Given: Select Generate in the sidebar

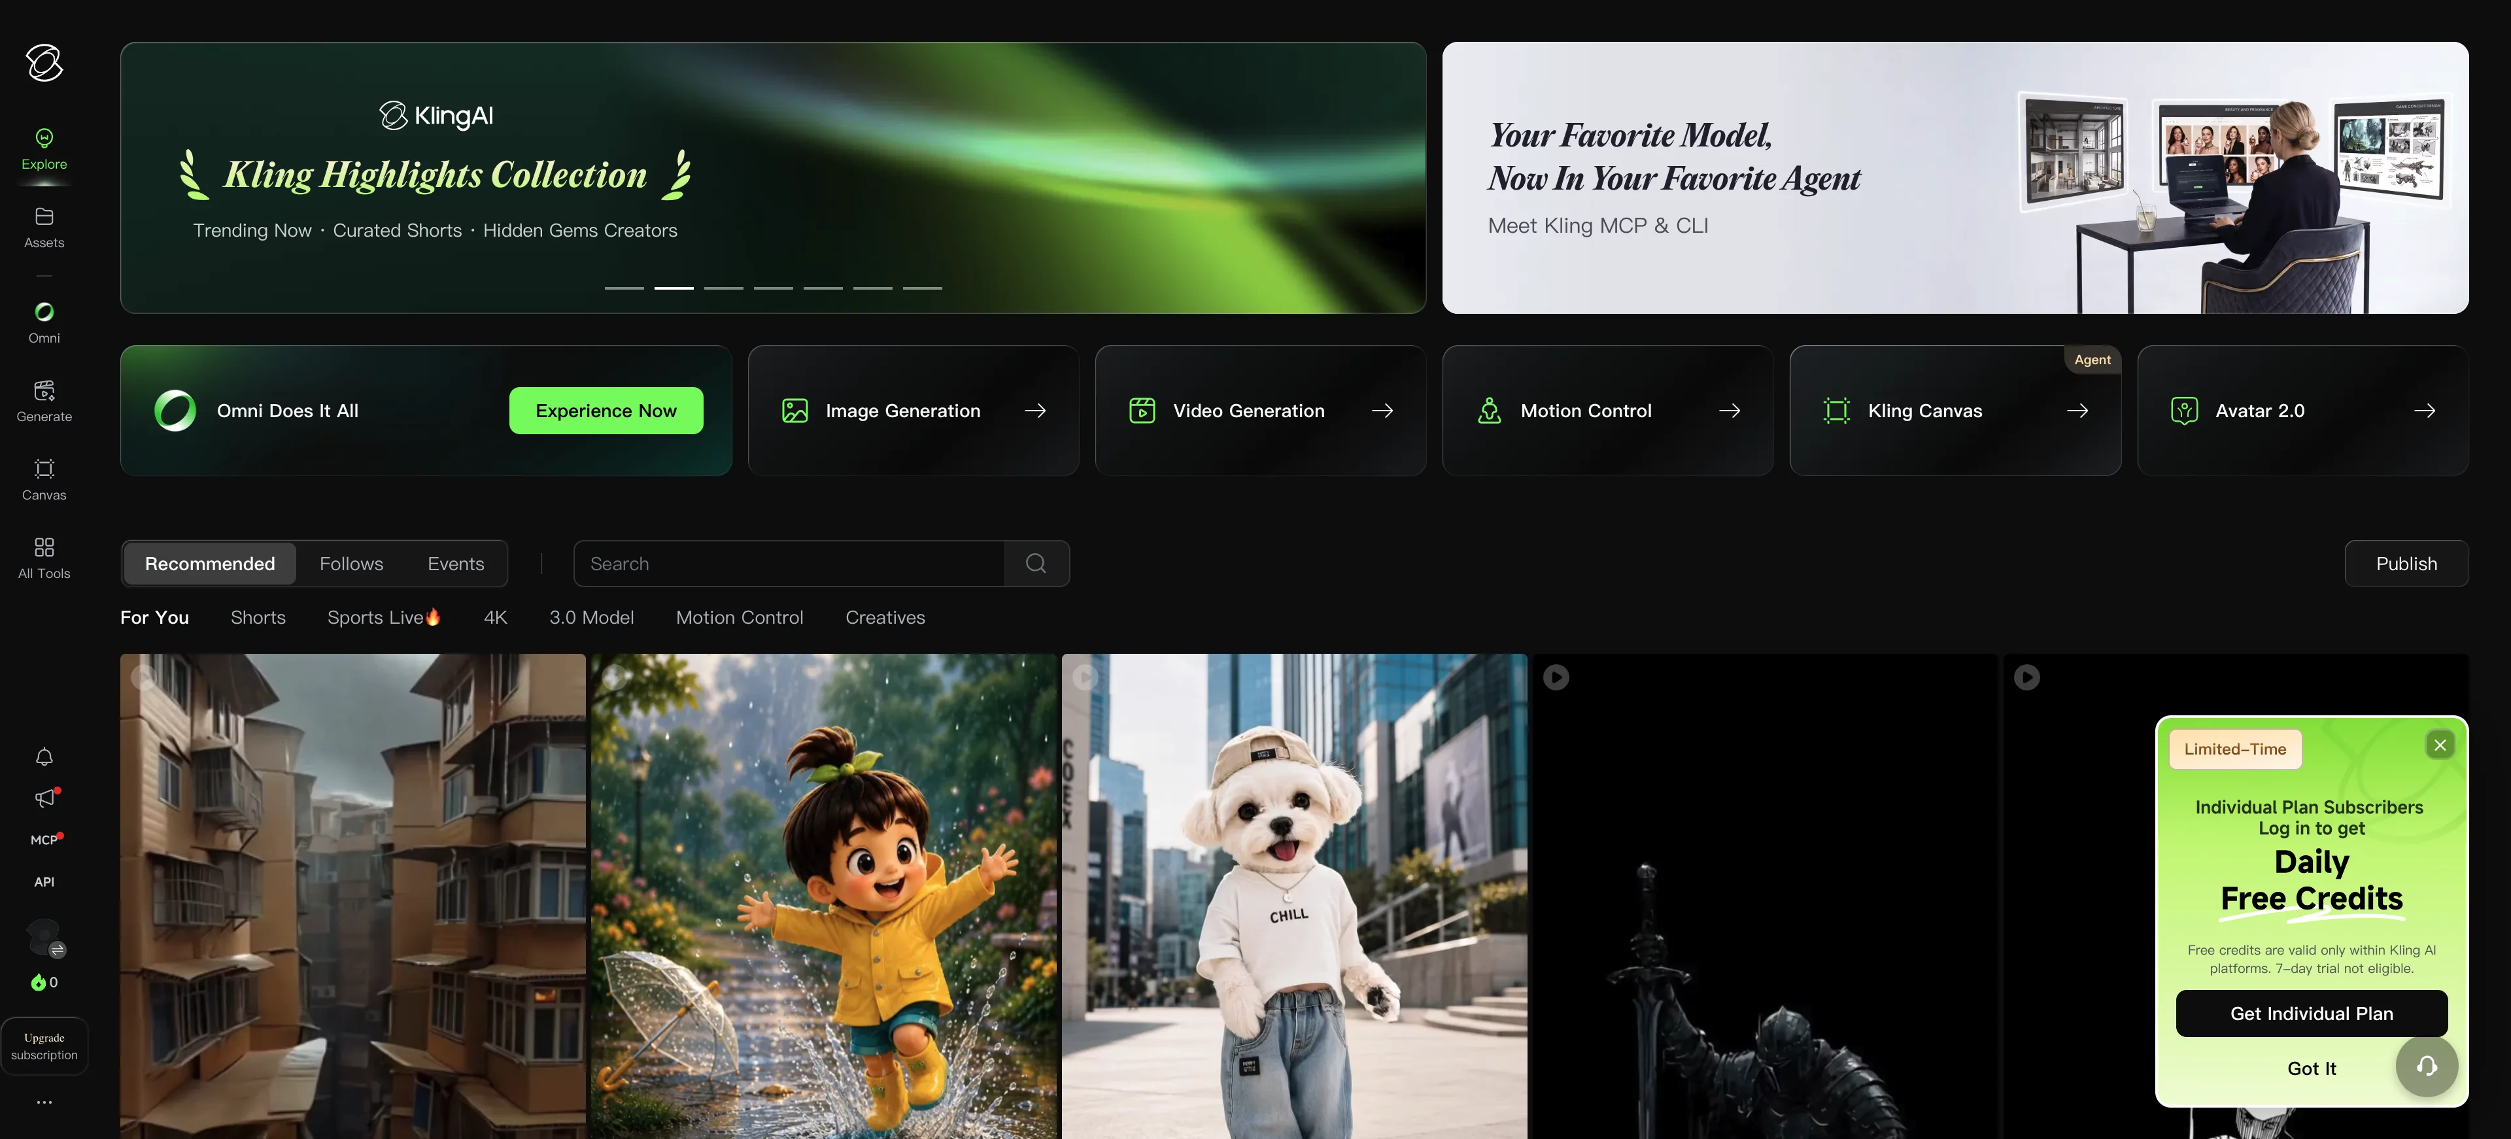Looking at the screenshot, I should 44,401.
